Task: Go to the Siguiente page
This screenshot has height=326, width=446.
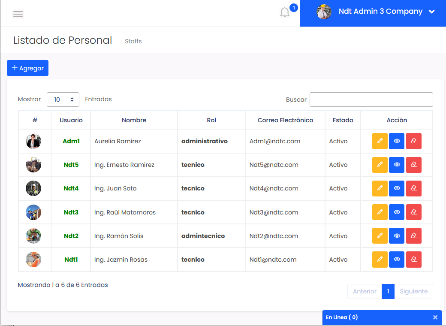Action: point(413,291)
